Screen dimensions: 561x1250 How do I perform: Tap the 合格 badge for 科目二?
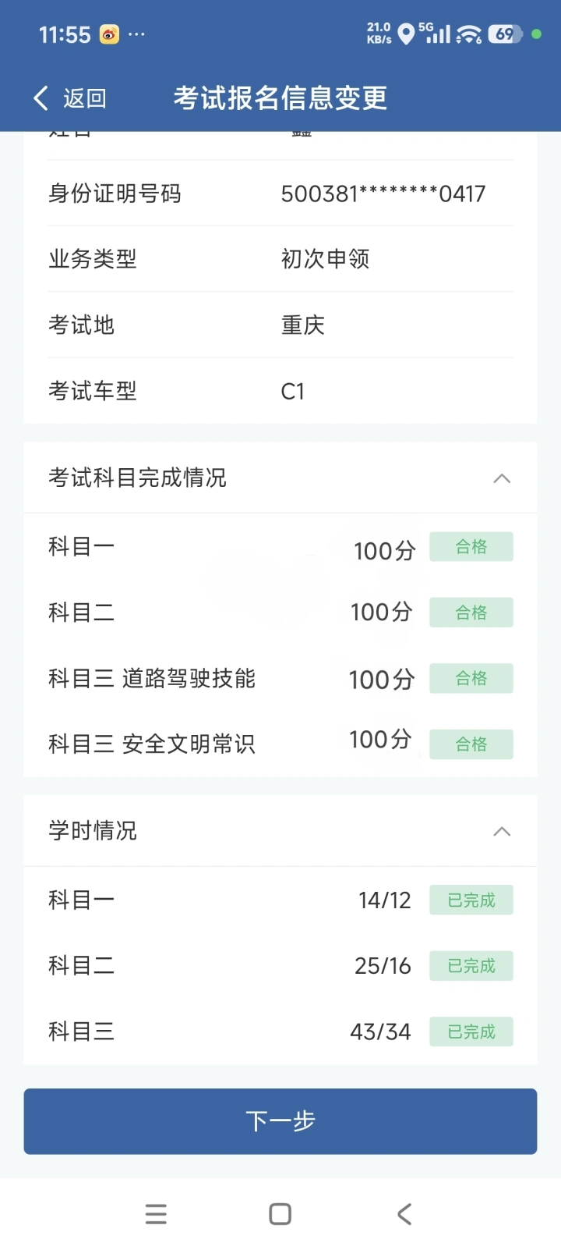[471, 613]
